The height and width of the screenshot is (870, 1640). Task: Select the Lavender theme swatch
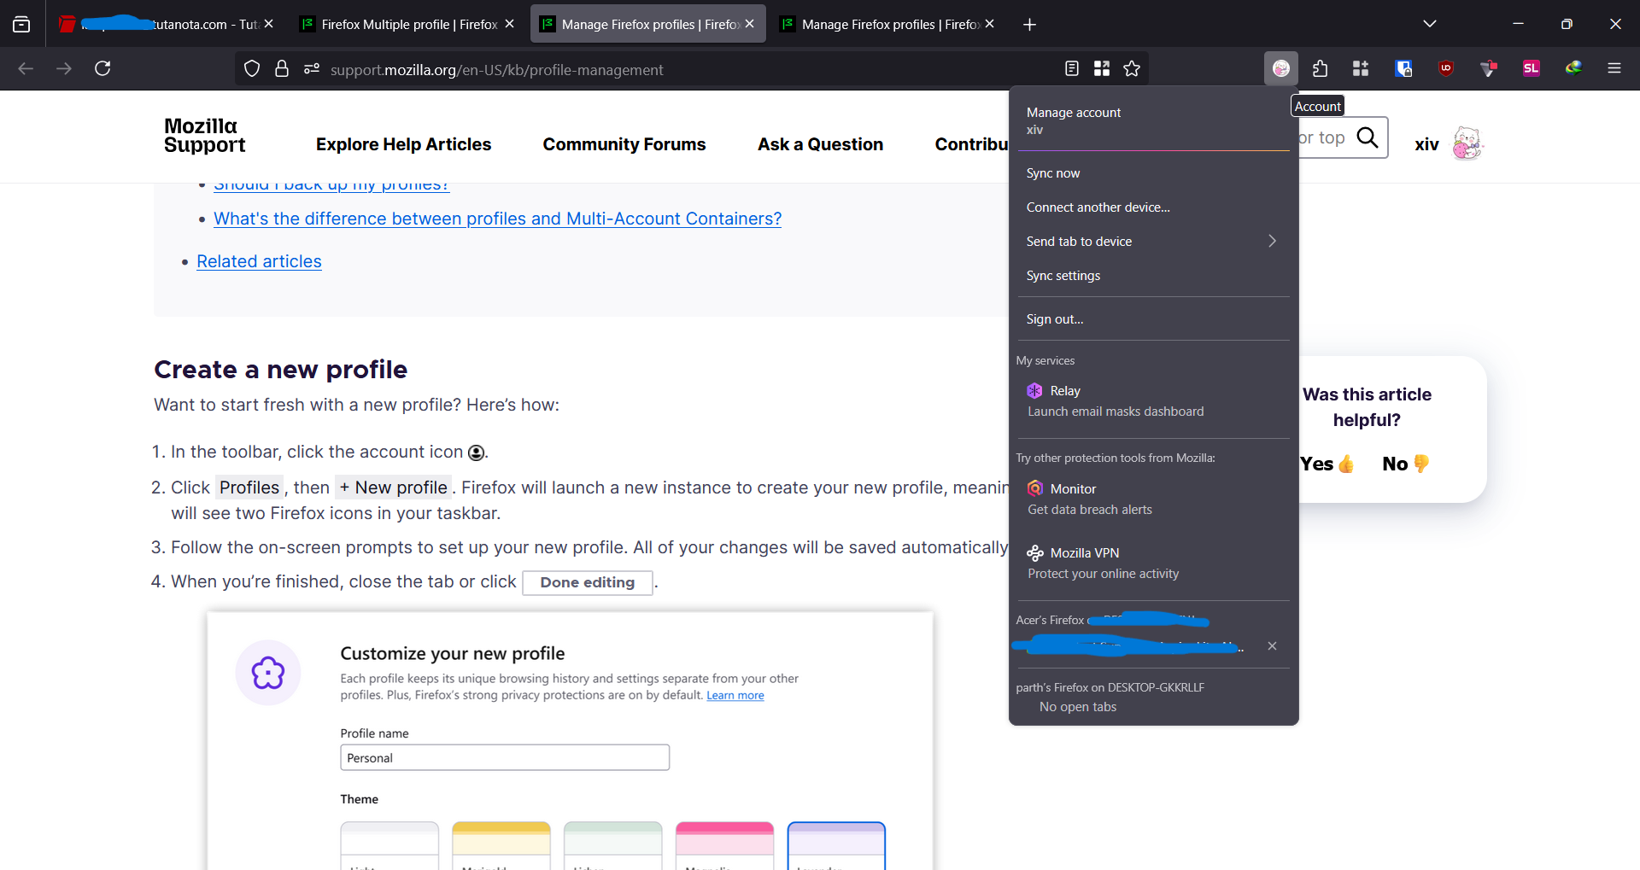[x=835, y=844]
